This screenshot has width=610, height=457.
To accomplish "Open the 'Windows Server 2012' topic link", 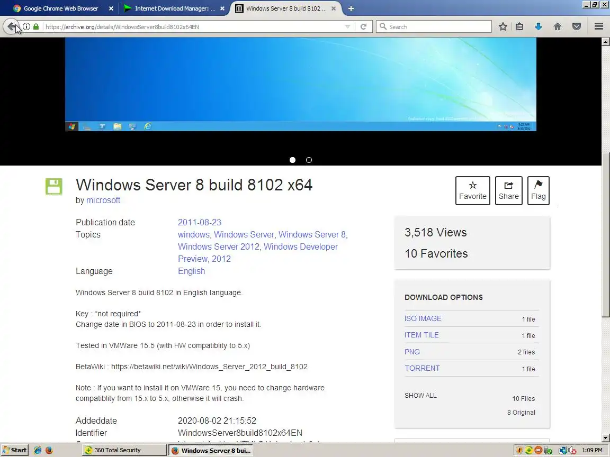I will (219, 247).
